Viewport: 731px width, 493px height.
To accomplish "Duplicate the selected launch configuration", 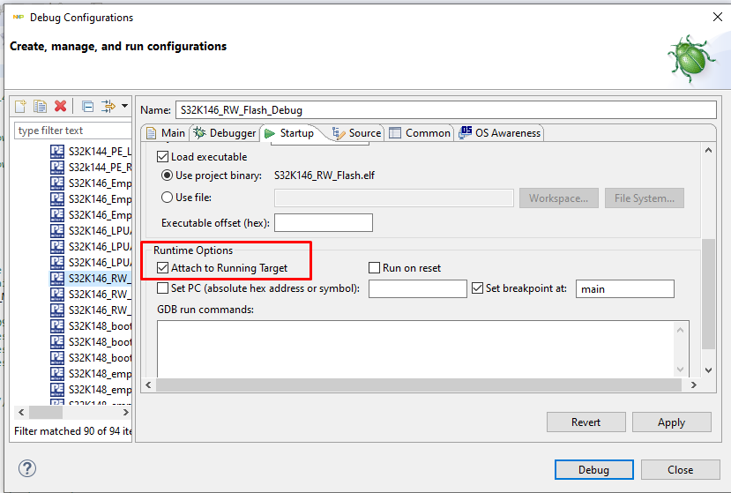I will pyautogui.click(x=40, y=106).
